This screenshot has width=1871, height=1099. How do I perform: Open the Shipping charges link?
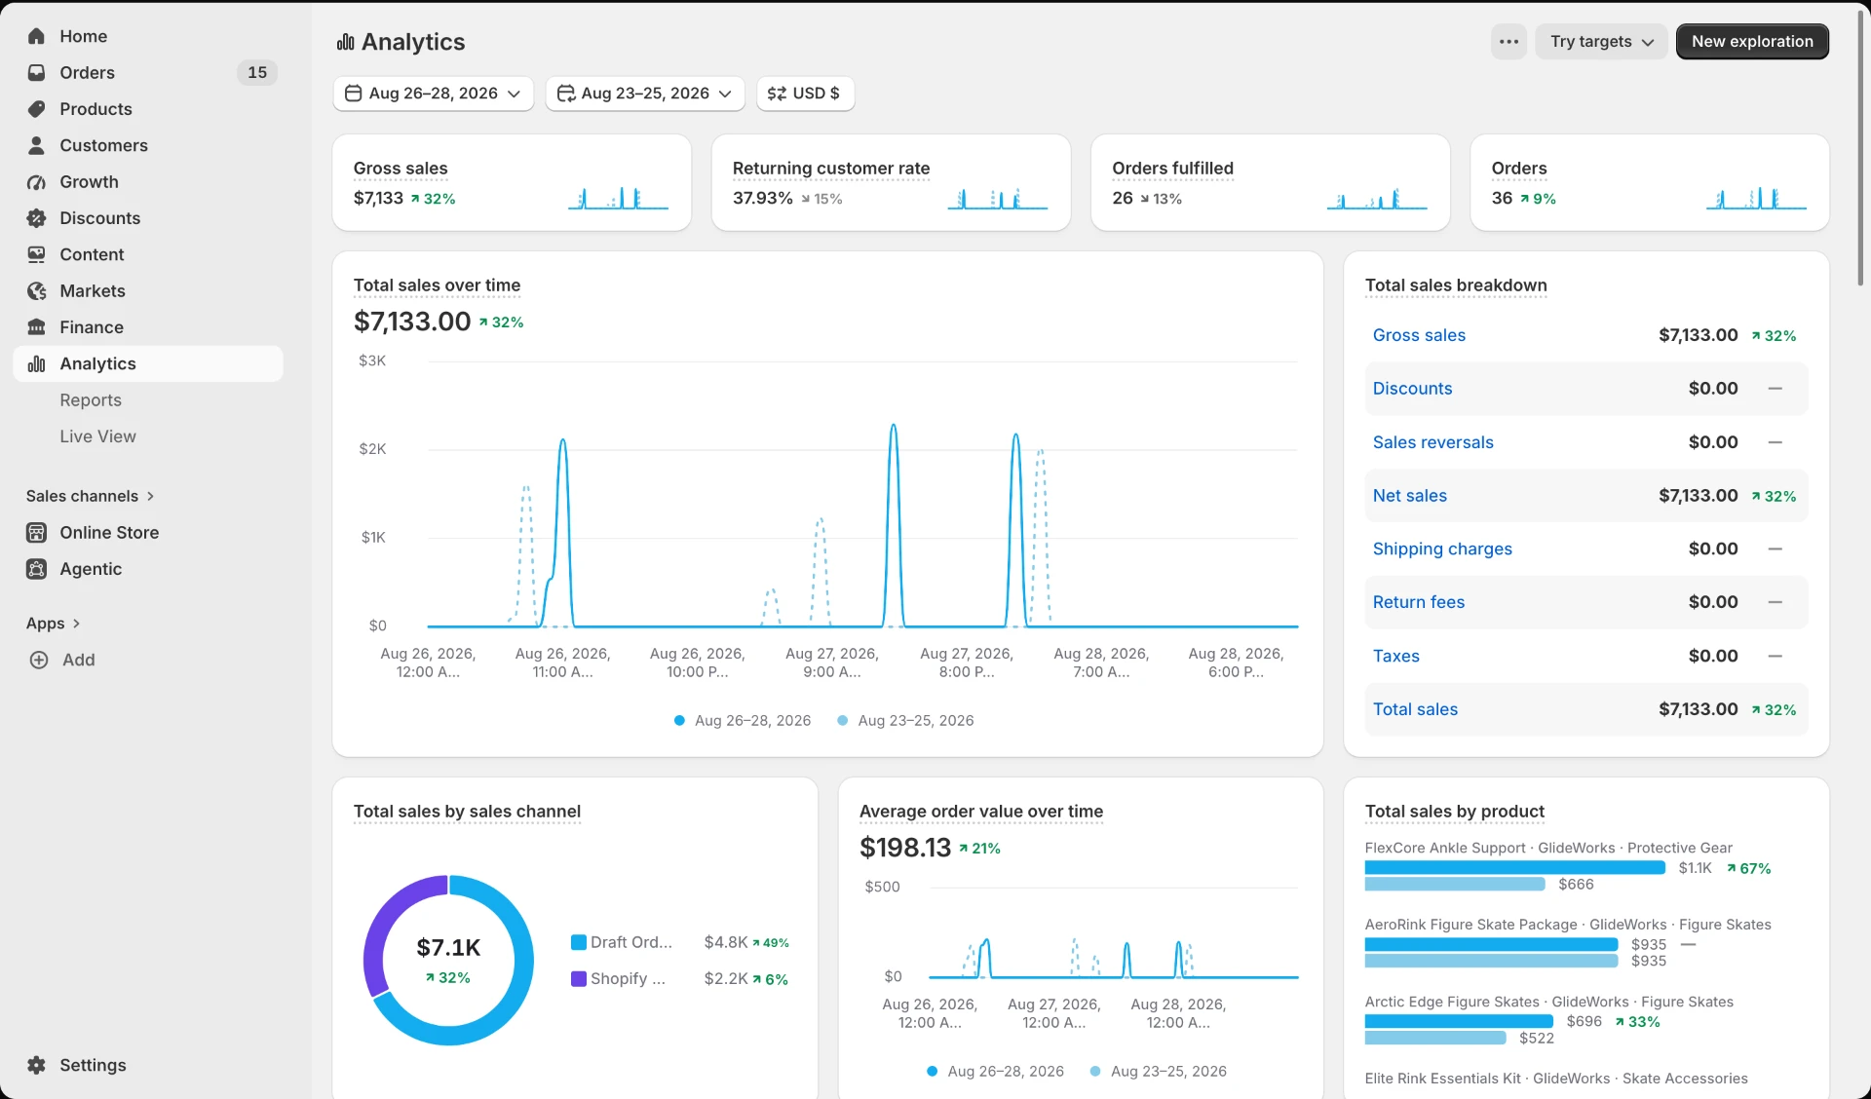pos(1442,549)
